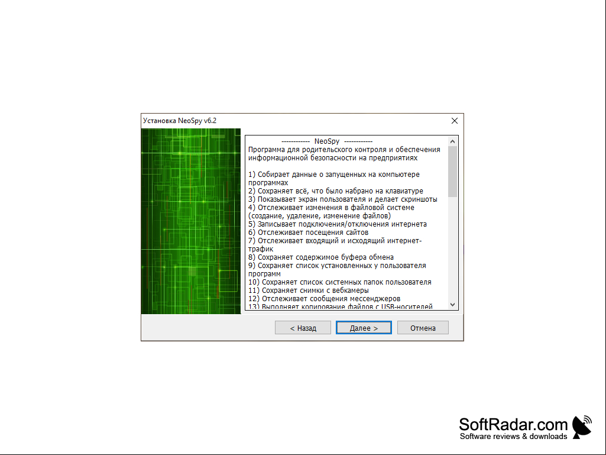Go back with the < Назад button
This screenshot has width=606, height=455.
pos(303,328)
